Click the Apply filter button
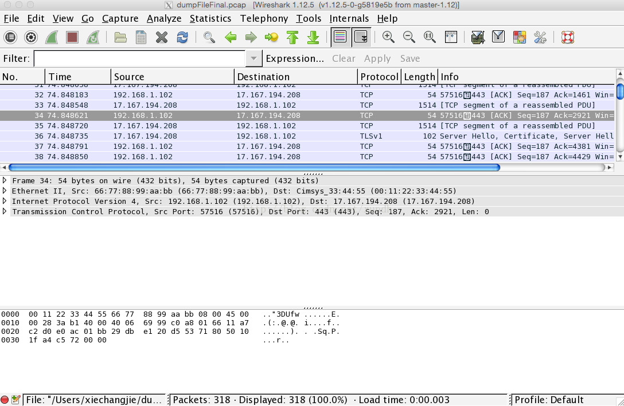This screenshot has width=624, height=406. 377,58
